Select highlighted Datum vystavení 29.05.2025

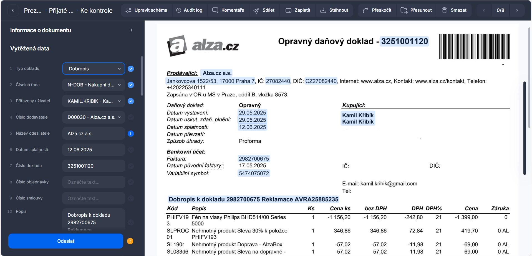252,113
